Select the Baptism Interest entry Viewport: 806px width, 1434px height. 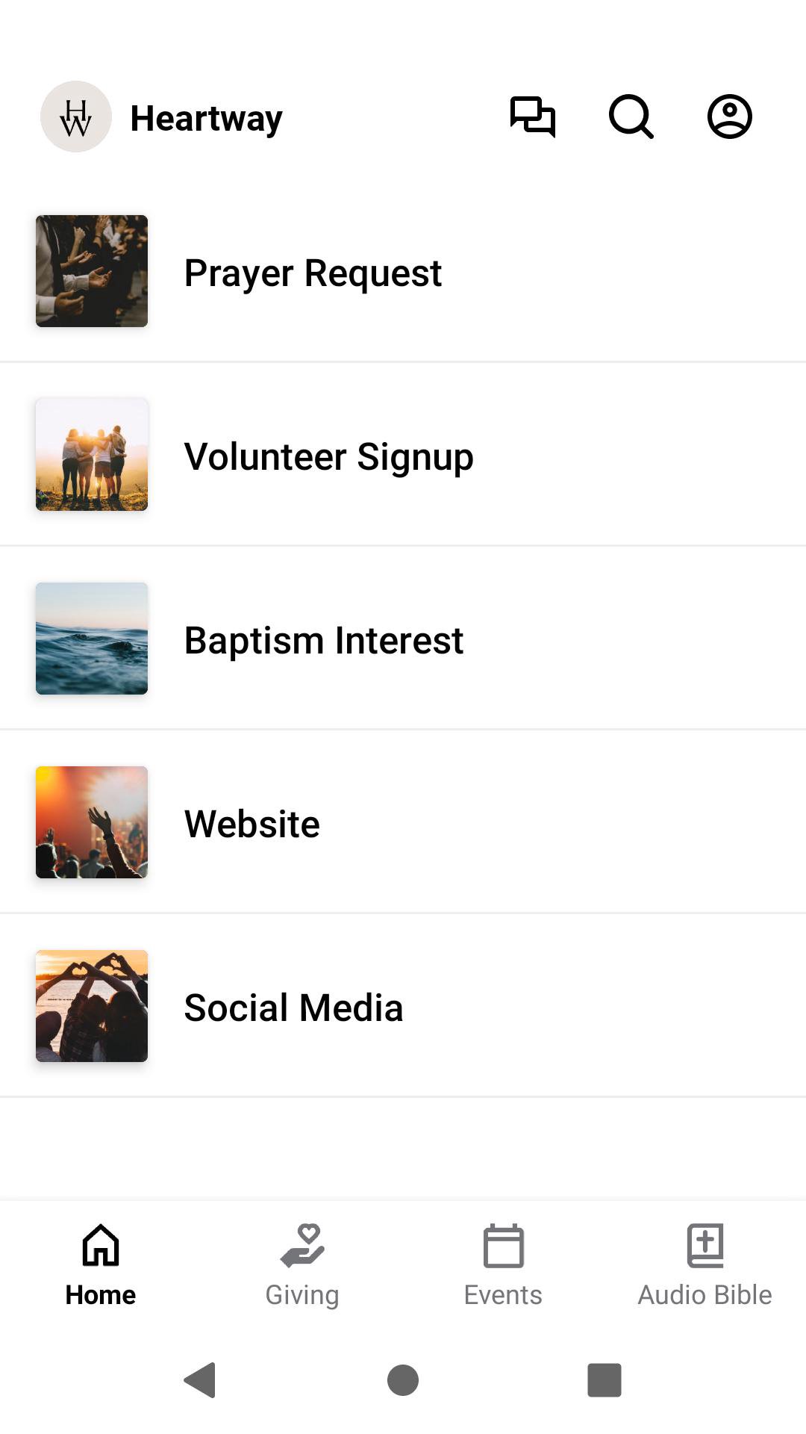click(x=324, y=640)
